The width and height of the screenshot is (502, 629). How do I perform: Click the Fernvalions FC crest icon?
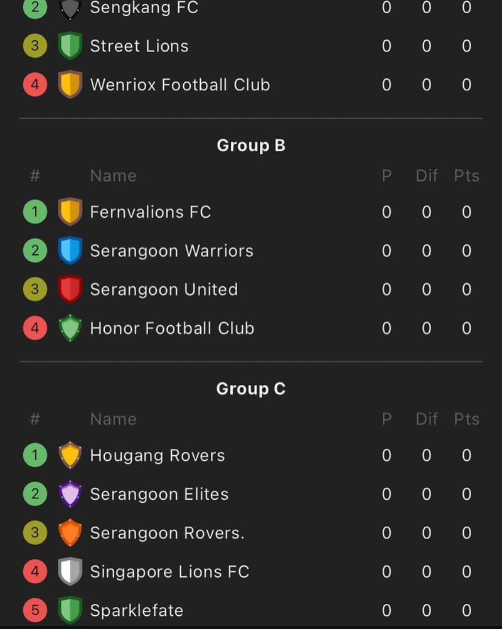(70, 212)
